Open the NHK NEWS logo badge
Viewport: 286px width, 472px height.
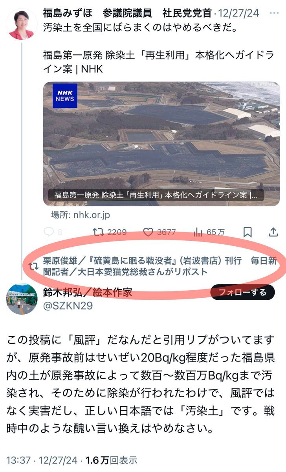pos(65,96)
